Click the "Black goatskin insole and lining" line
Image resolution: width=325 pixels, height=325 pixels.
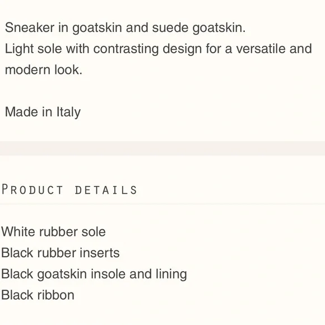[94, 274]
